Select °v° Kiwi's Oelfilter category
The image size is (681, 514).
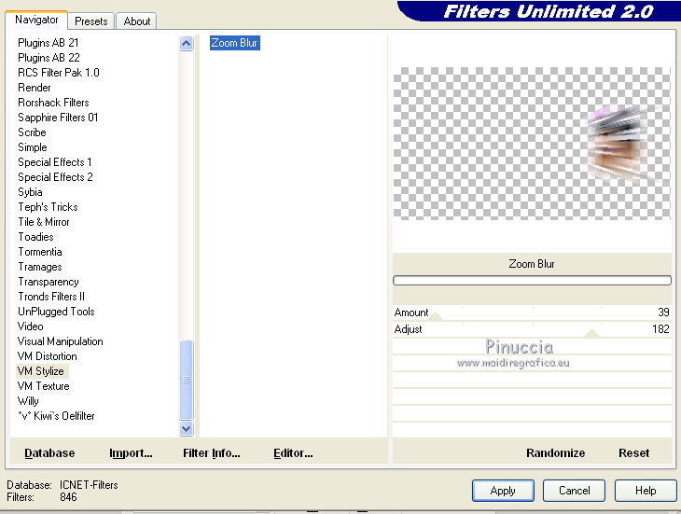click(56, 416)
